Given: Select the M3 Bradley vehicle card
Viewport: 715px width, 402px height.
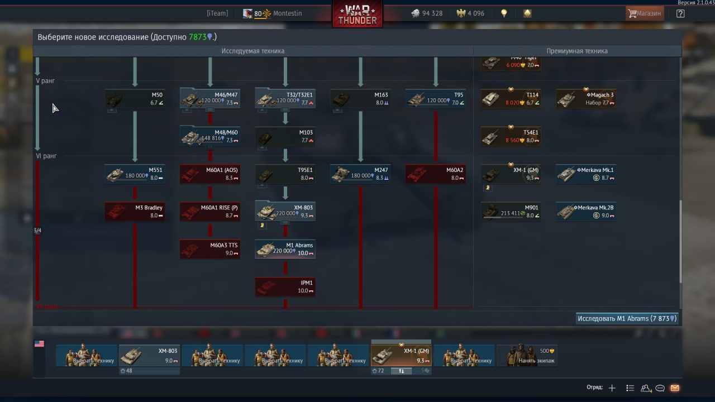Looking at the screenshot, I should point(135,211).
